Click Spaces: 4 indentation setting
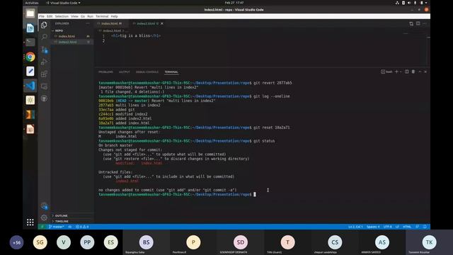Image resolution: width=453 pixels, height=255 pixels. pyautogui.click(x=373, y=227)
